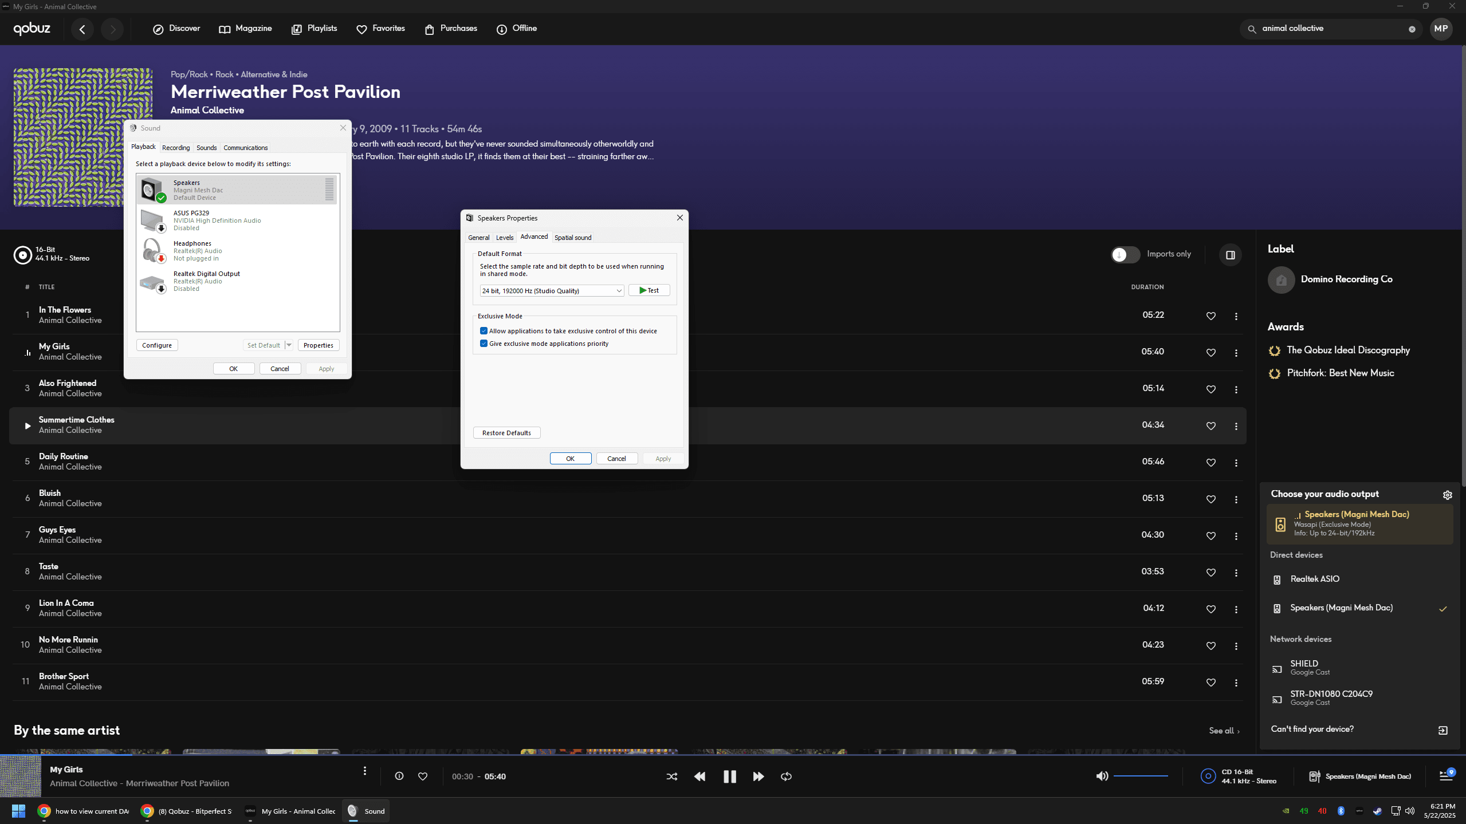Open the Spatial sound tab
Viewport: 1466px width, 824px height.
point(573,238)
